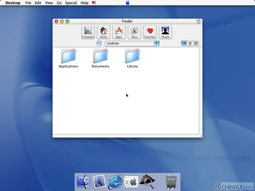Open the View menu

point(49,3)
